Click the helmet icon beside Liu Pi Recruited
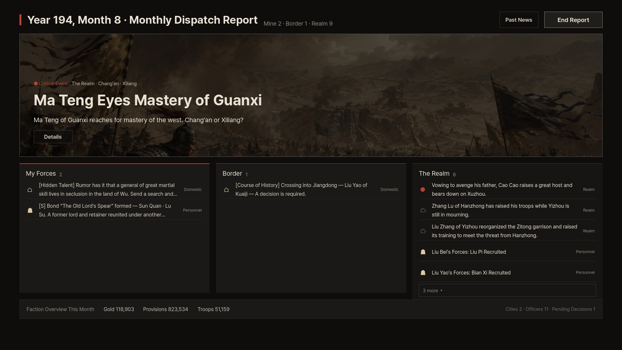Image resolution: width=622 pixels, height=350 pixels. click(x=423, y=252)
